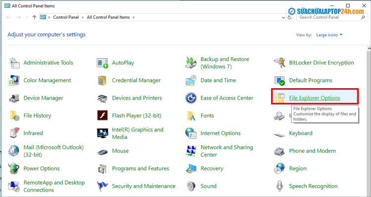Refresh the Control Panel view

[289, 17]
